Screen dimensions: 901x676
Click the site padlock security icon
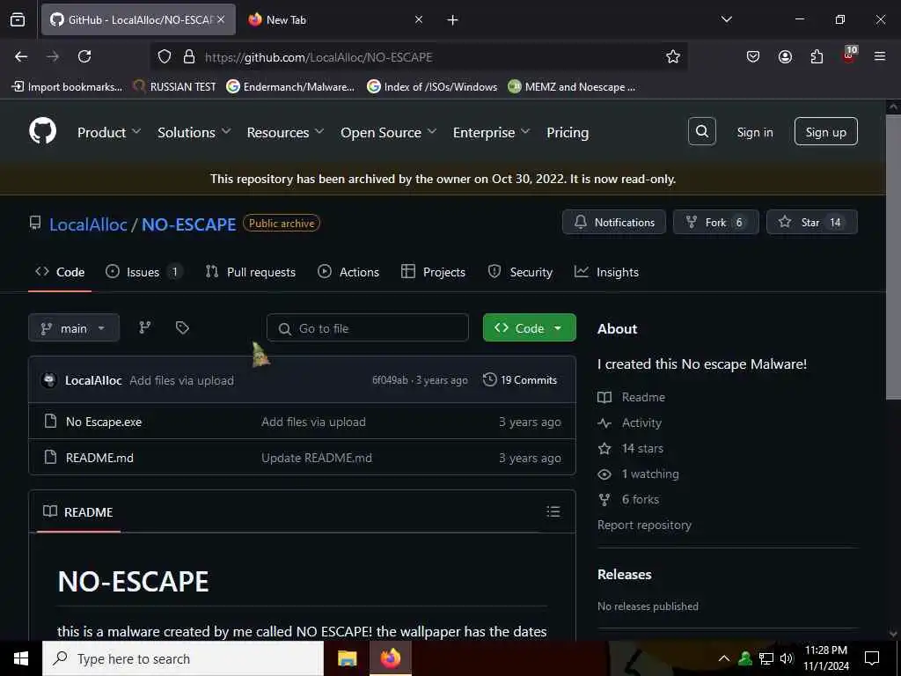[189, 56]
